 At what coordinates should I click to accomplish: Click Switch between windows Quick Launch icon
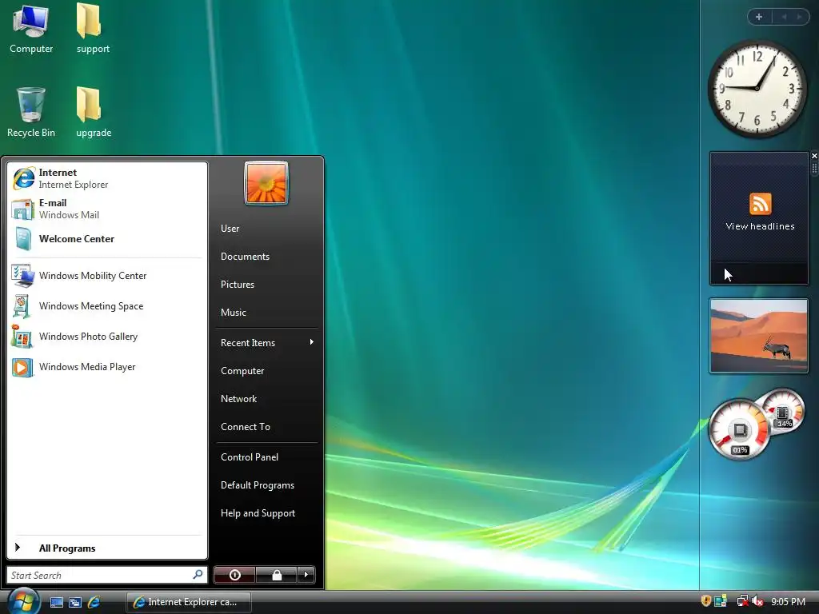(75, 602)
